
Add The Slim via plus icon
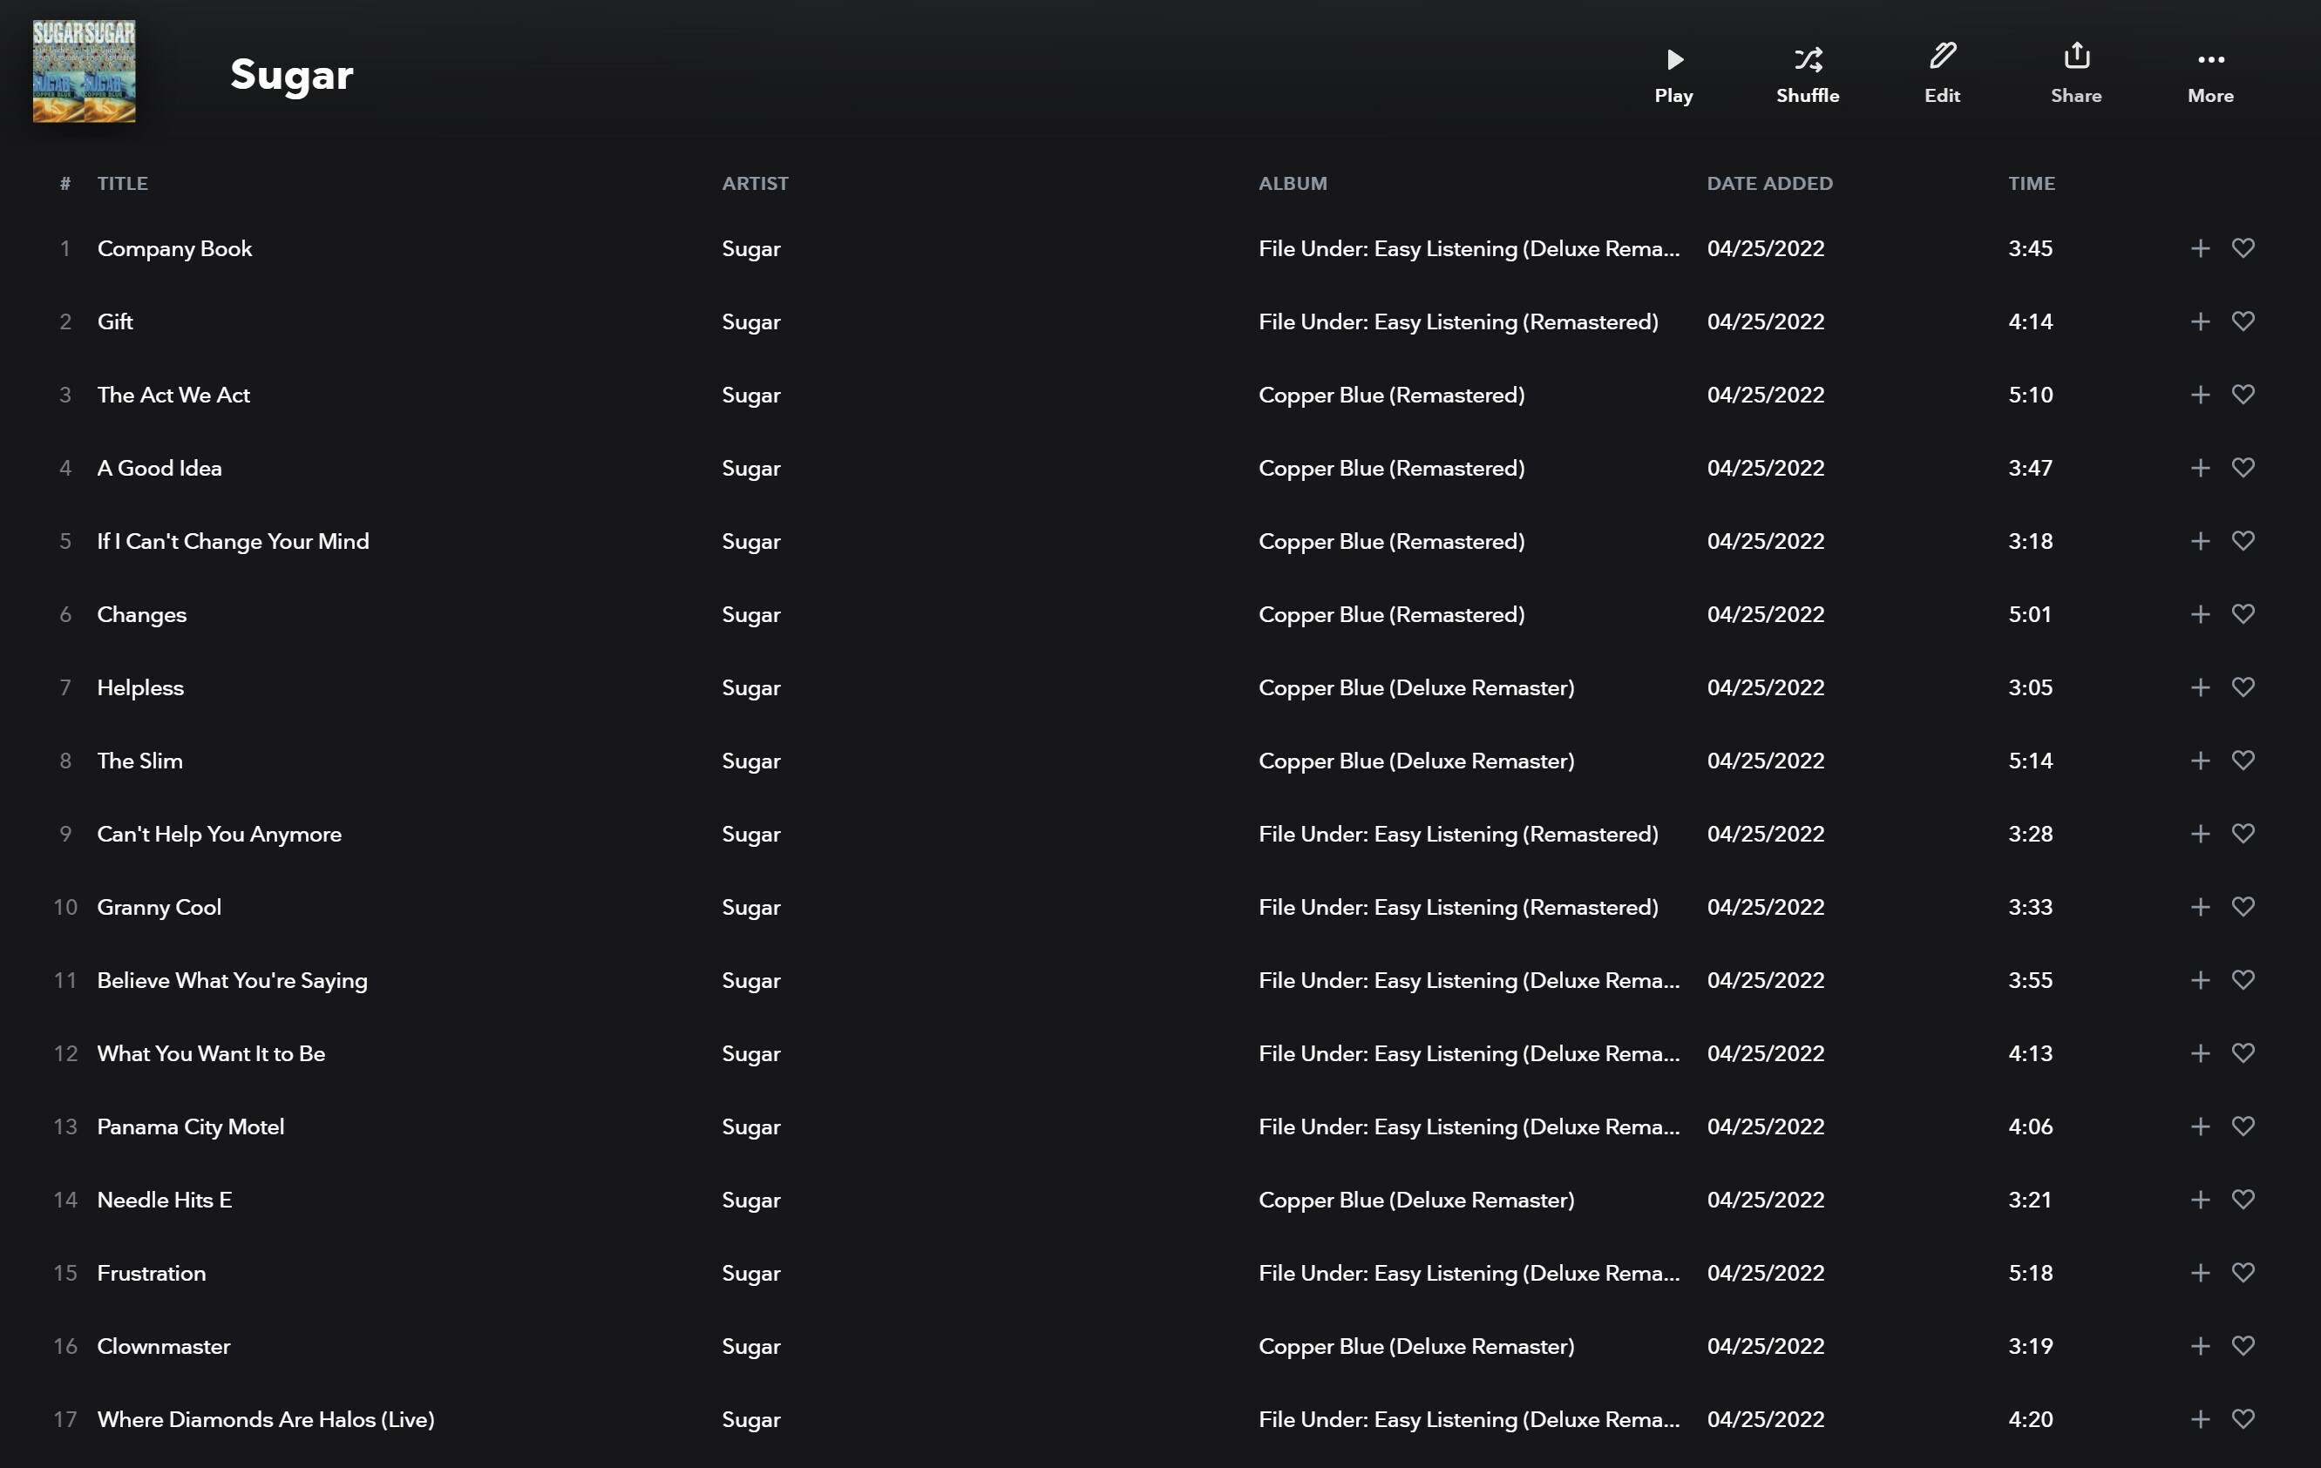click(x=2200, y=761)
